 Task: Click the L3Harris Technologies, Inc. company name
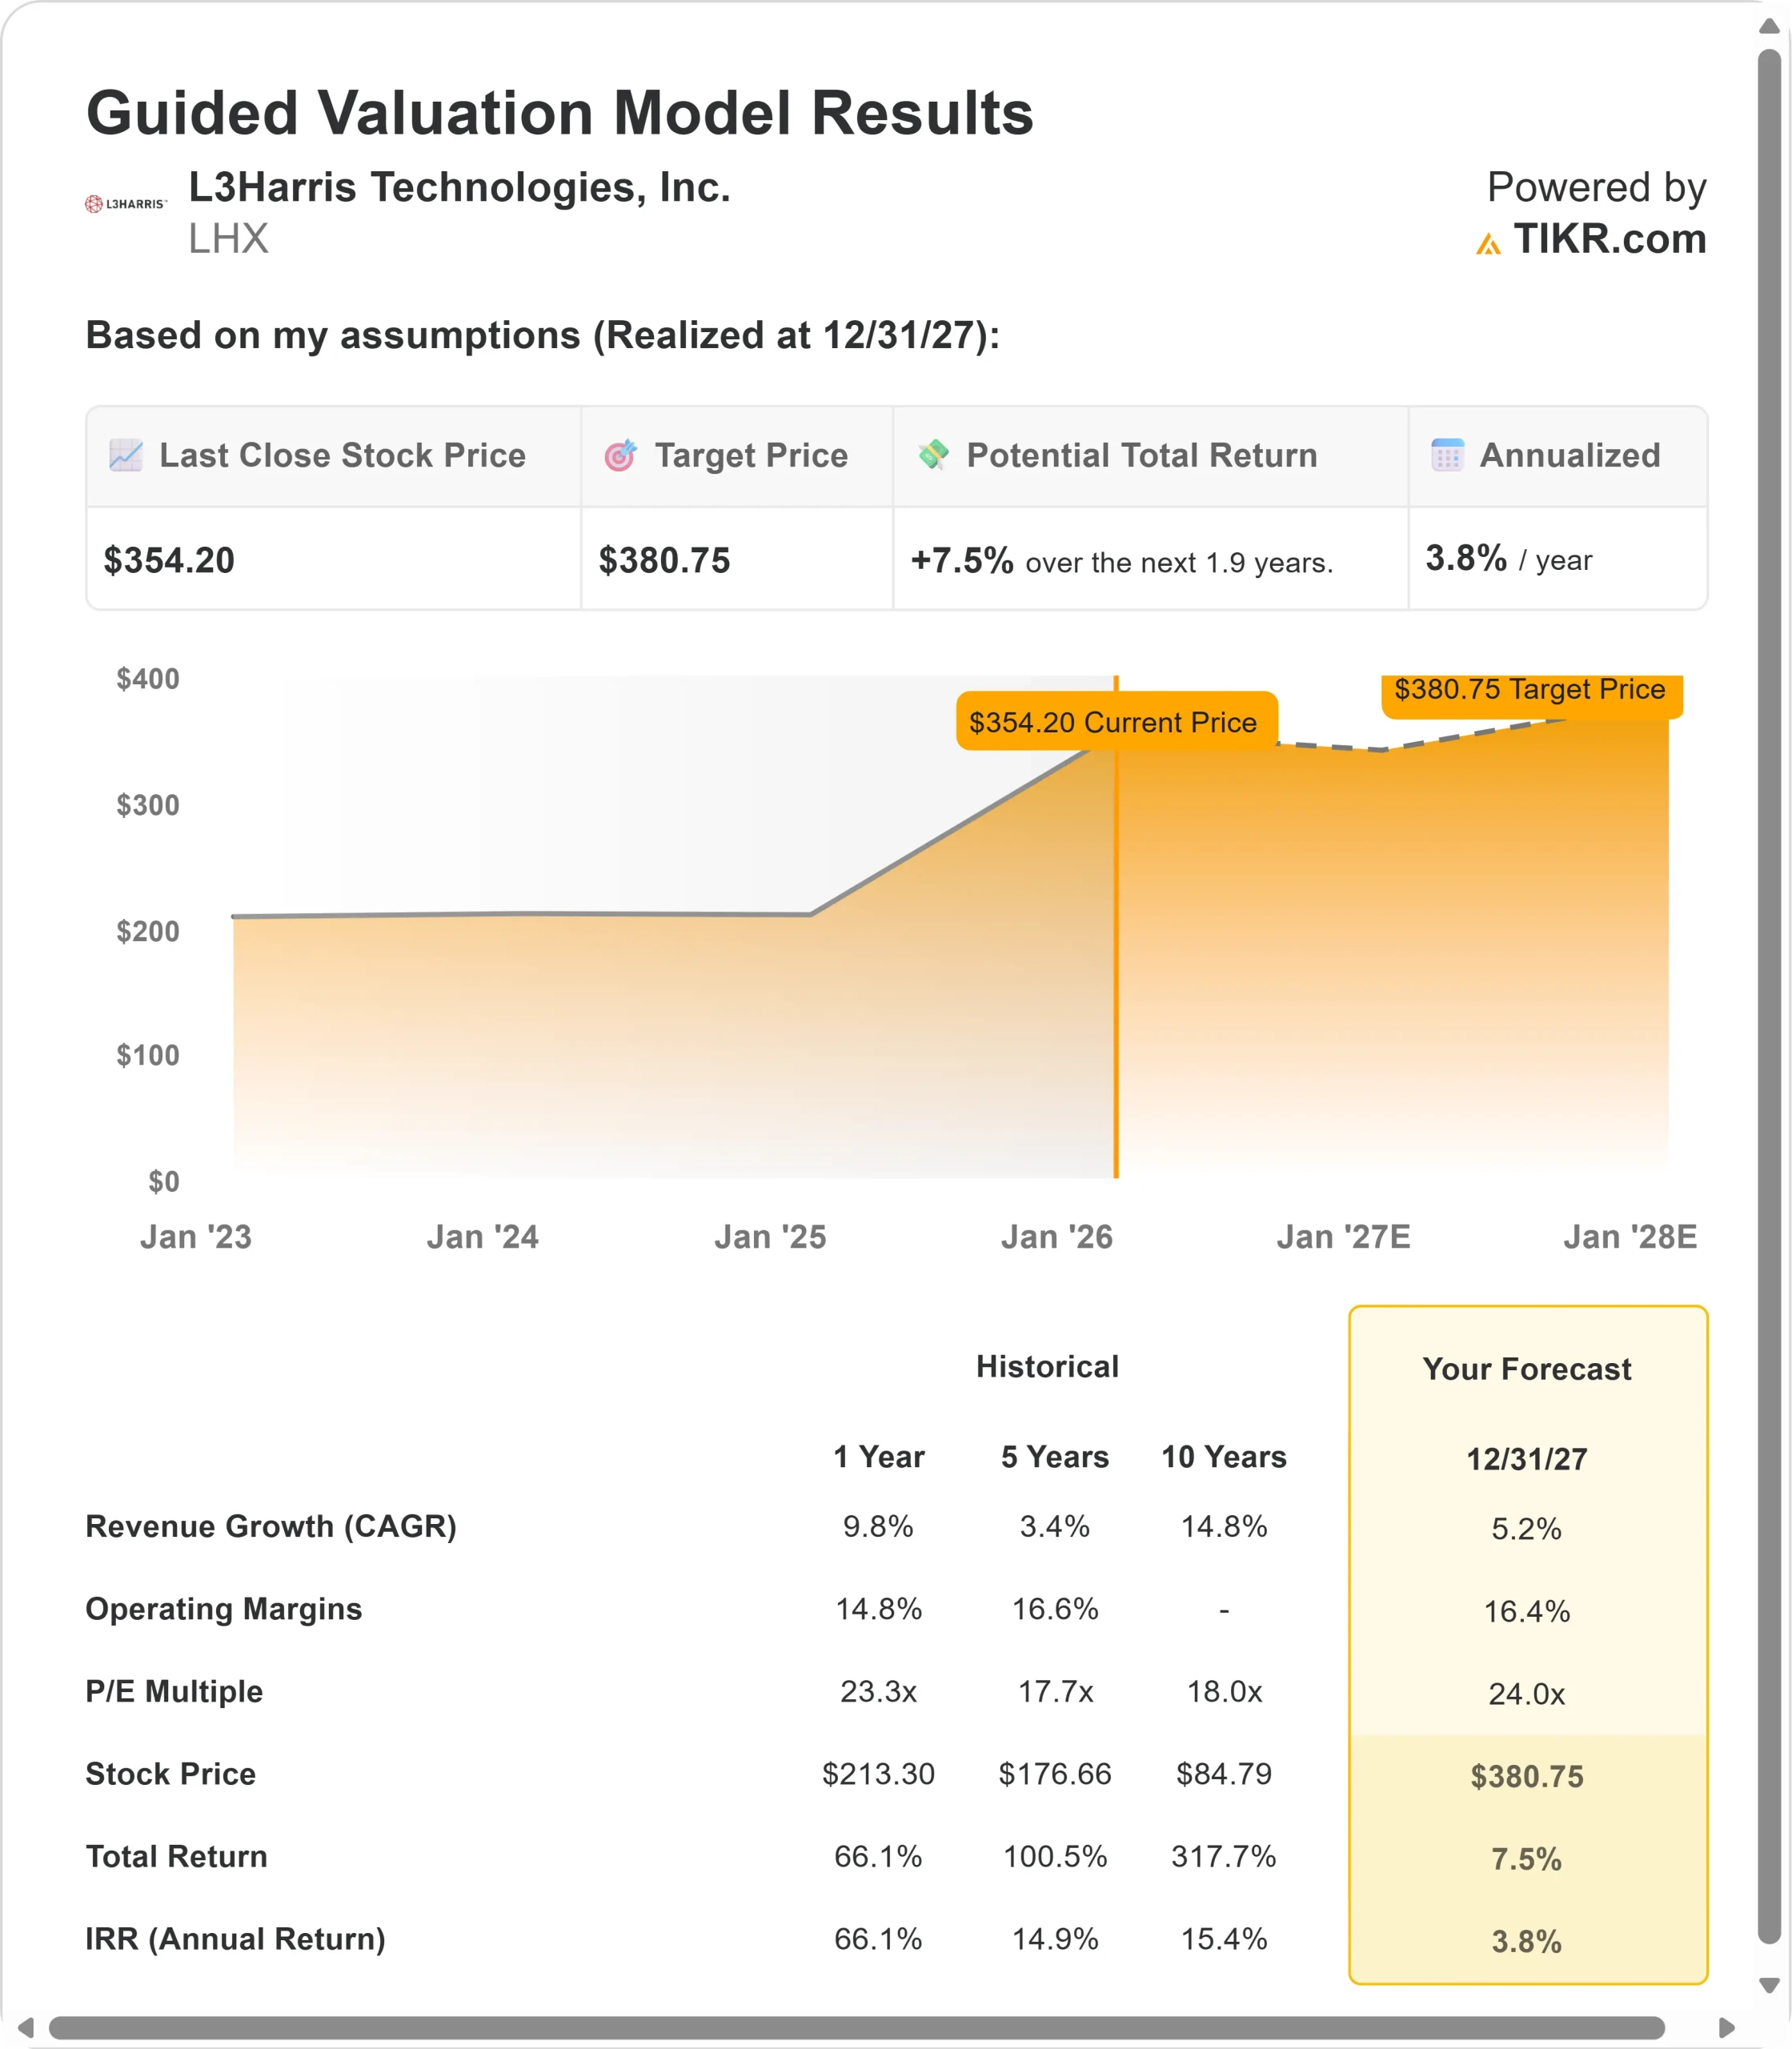click(459, 188)
